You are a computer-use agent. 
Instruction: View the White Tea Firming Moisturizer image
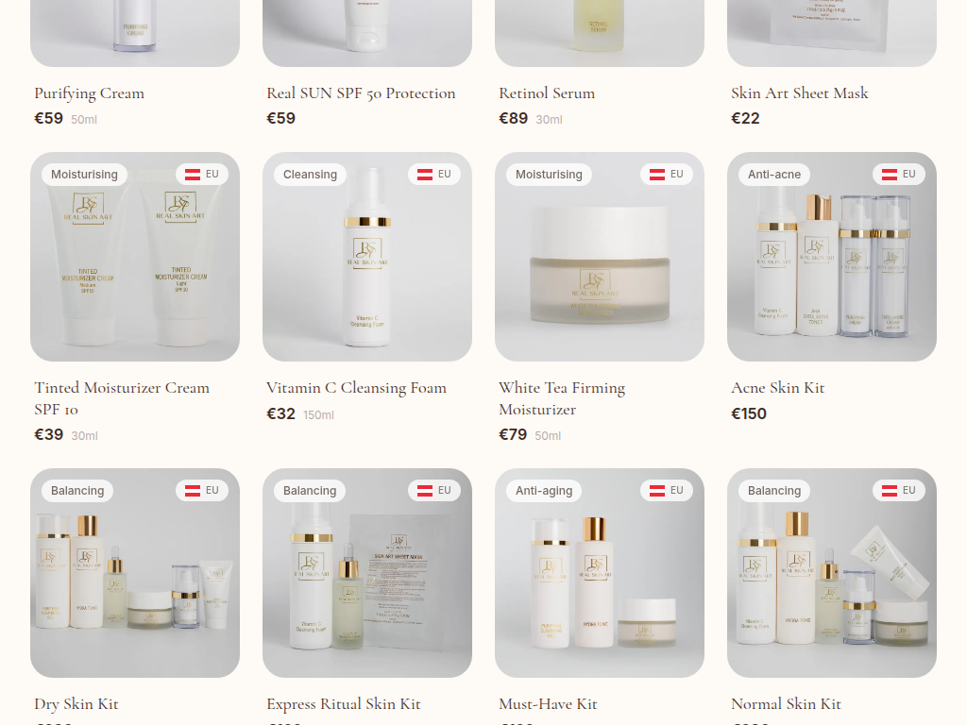600,257
